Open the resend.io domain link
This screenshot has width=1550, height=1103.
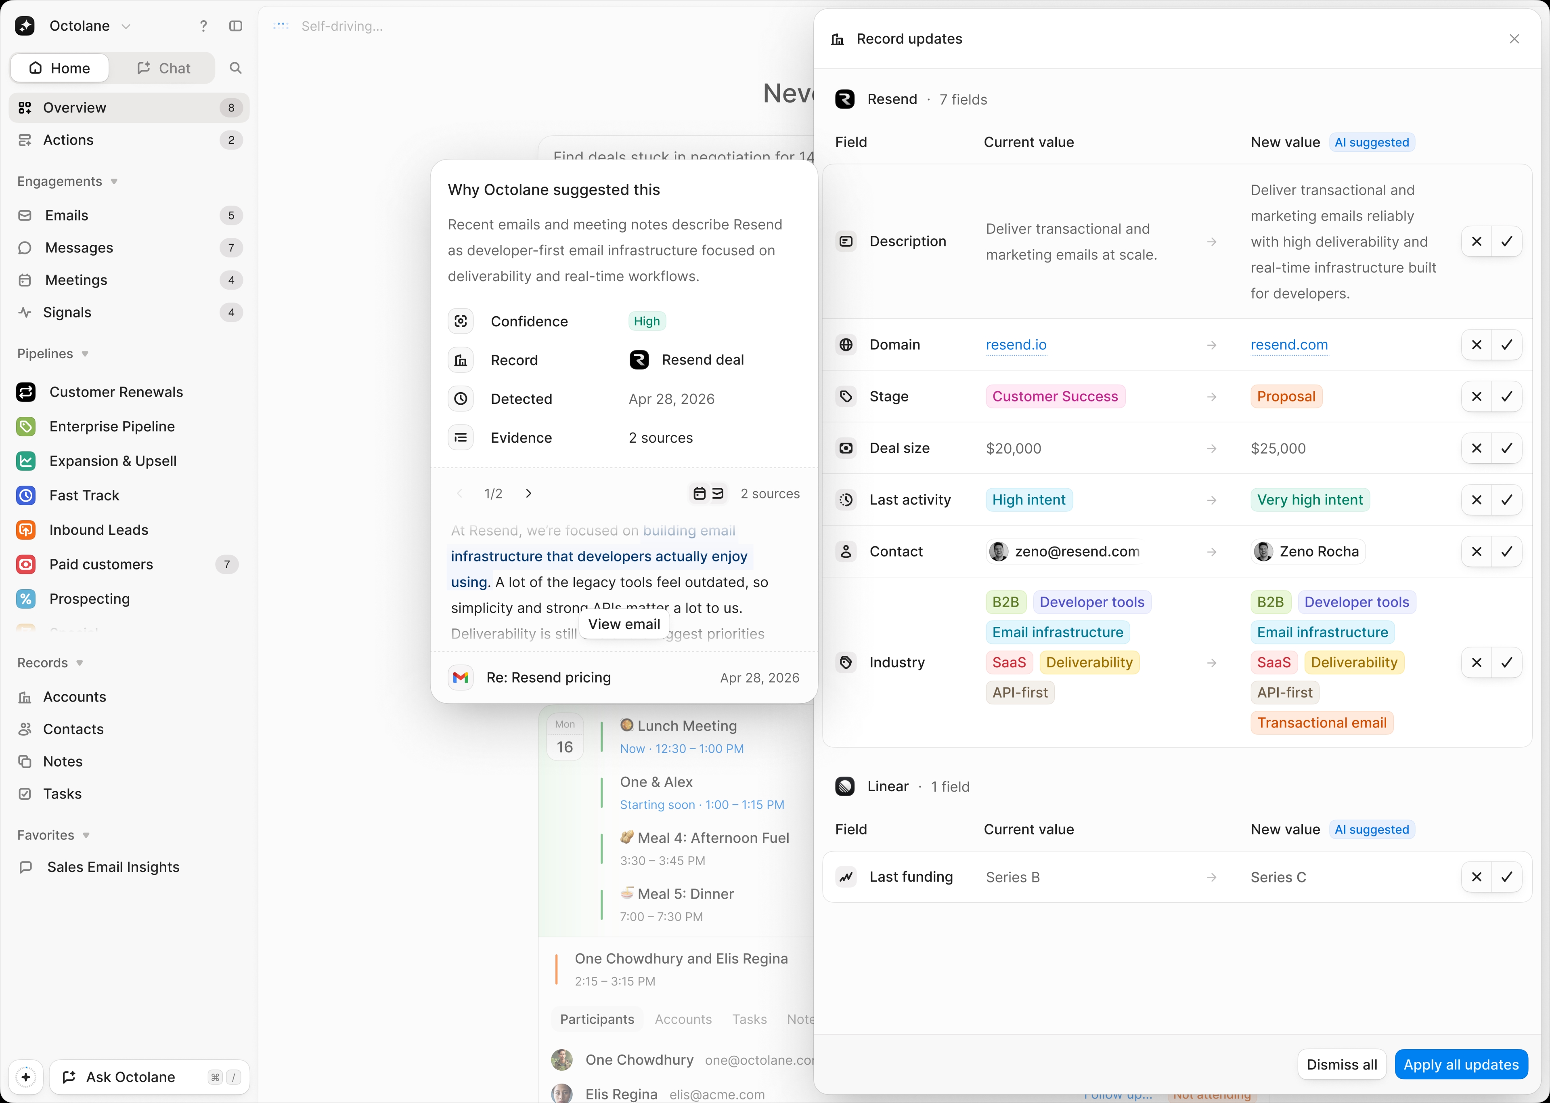point(1016,345)
